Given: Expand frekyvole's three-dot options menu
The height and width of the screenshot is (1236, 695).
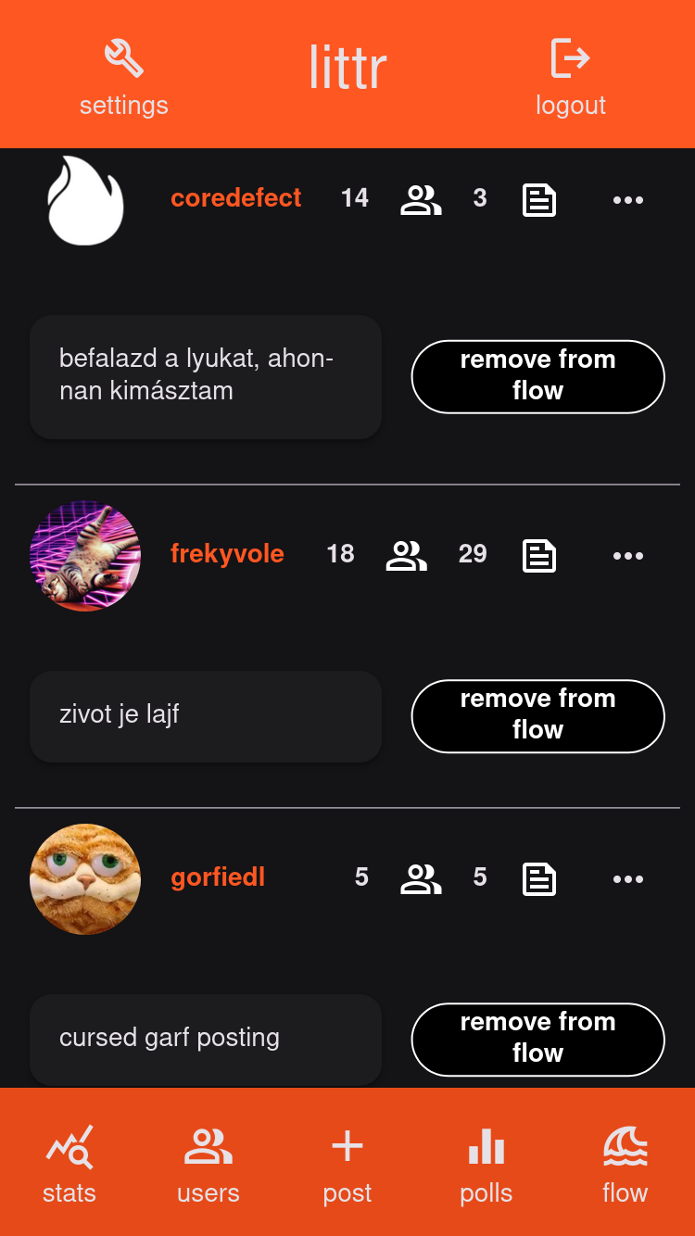Looking at the screenshot, I should pyautogui.click(x=628, y=556).
